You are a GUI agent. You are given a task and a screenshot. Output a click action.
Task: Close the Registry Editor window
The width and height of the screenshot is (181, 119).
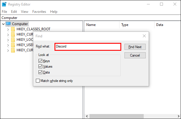tap(175, 4)
